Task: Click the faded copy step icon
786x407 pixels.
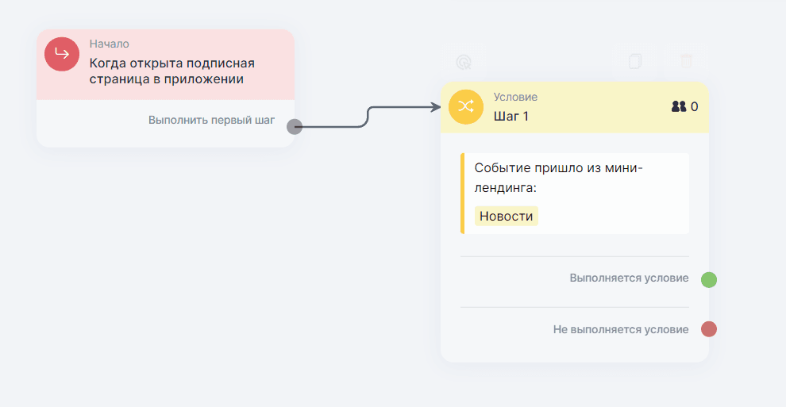Action: click(634, 61)
